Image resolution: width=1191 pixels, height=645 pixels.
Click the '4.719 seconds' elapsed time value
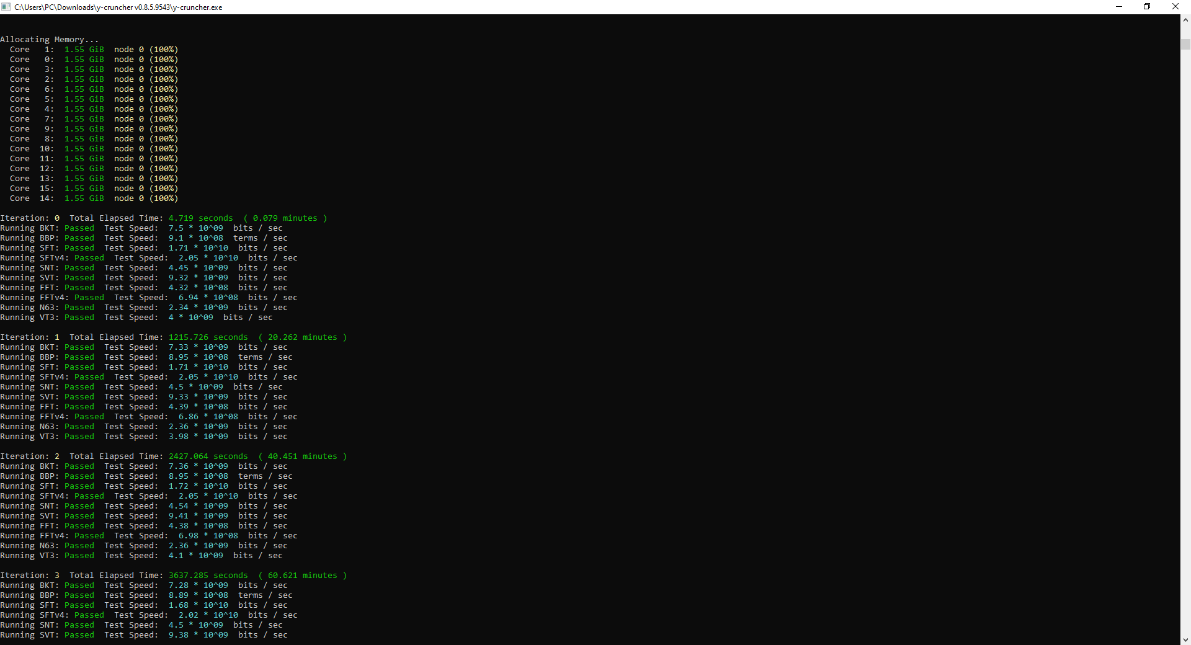click(201, 218)
